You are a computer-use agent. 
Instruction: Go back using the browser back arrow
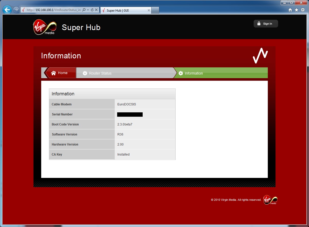7,10
